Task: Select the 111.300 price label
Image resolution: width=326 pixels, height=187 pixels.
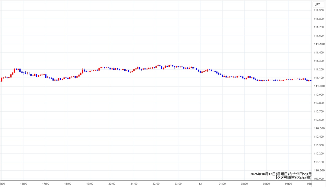Action: click(318, 61)
